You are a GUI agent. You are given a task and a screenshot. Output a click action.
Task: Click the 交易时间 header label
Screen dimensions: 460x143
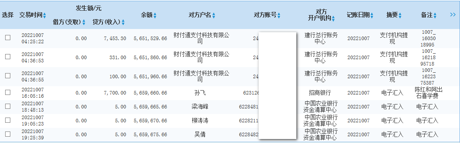click(31, 15)
